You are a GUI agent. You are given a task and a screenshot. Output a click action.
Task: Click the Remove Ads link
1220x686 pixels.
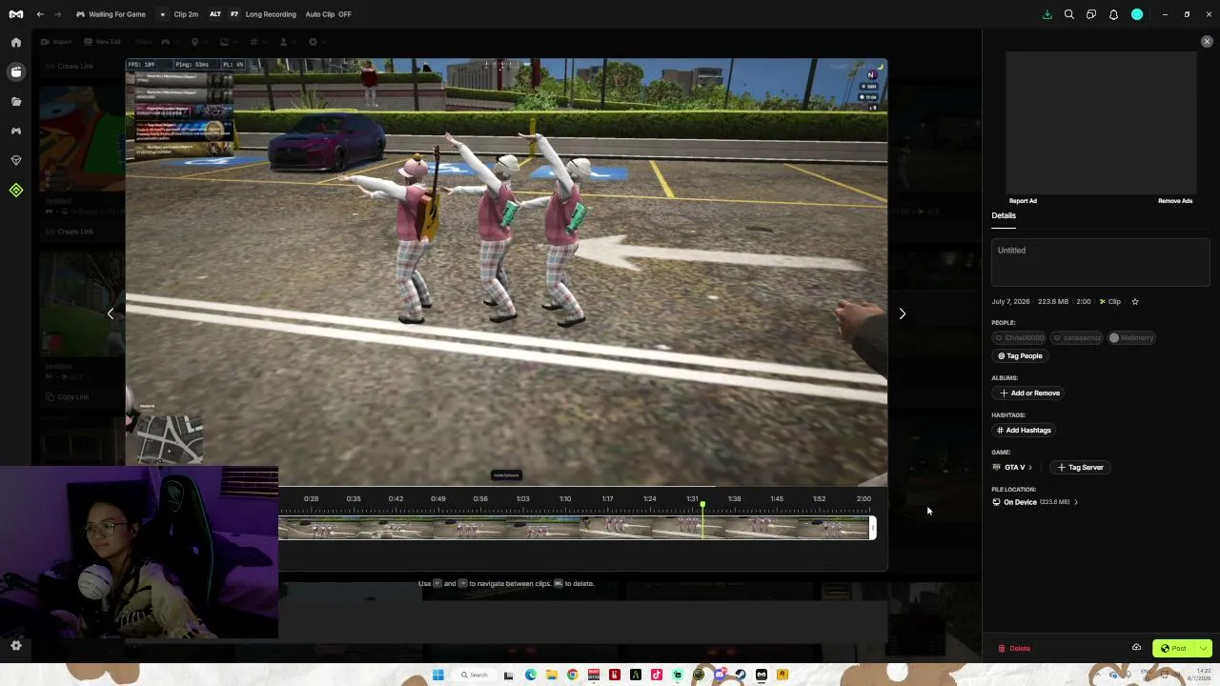coord(1175,201)
